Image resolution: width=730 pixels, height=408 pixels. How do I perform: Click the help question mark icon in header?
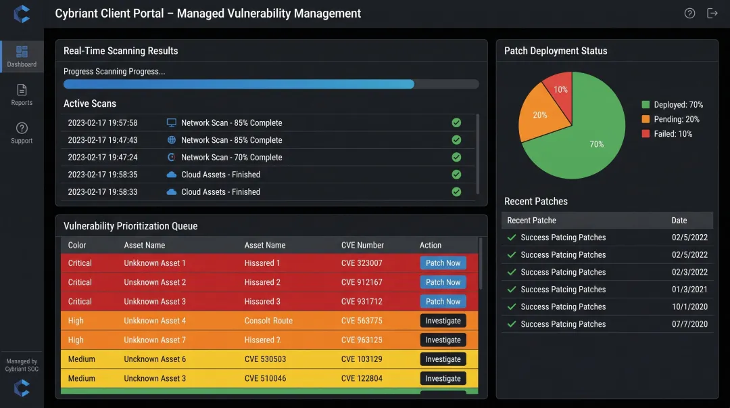[x=689, y=14]
